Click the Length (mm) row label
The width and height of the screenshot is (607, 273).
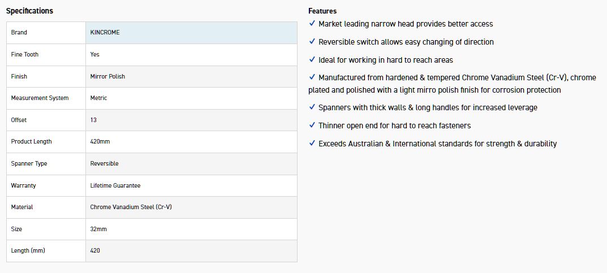pyautogui.click(x=28, y=250)
